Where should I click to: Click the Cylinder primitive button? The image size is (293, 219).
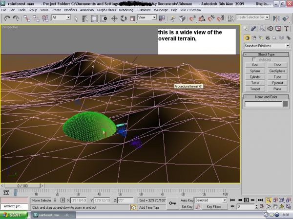click(x=255, y=77)
